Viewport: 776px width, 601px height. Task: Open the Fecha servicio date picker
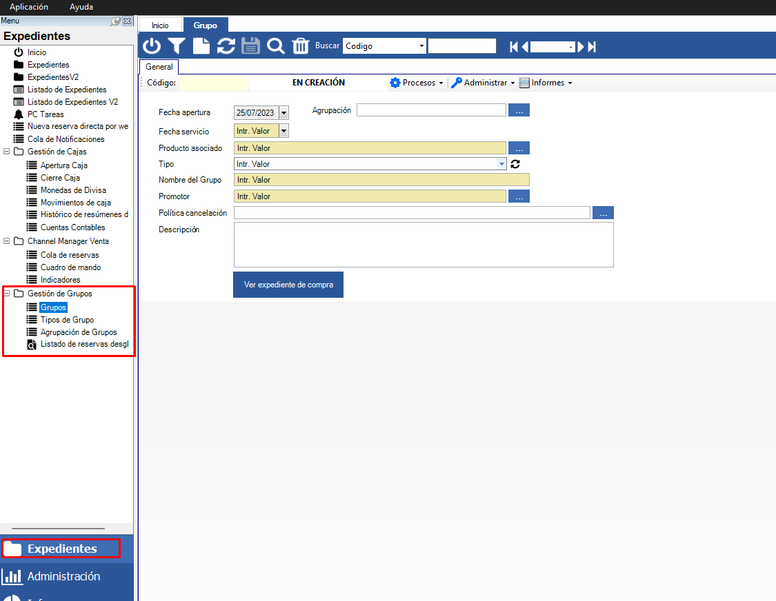[283, 131]
